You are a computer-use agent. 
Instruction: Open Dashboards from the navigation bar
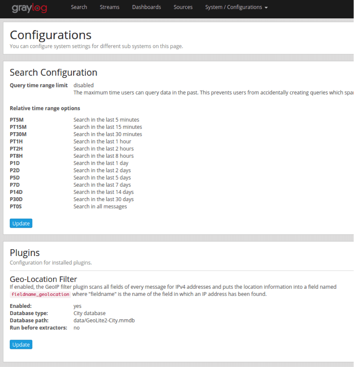pyautogui.click(x=146, y=7)
